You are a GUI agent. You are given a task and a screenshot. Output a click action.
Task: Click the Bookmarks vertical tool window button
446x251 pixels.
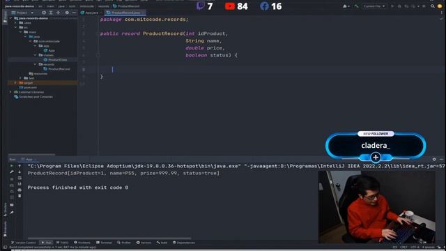point(5,229)
